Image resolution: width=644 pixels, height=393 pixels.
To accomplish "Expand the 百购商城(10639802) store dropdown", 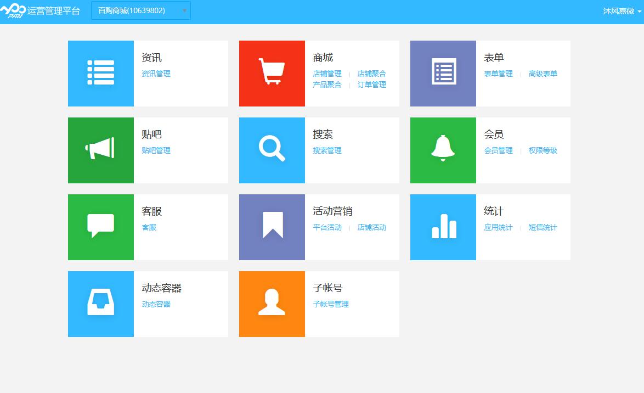I will click(141, 10).
